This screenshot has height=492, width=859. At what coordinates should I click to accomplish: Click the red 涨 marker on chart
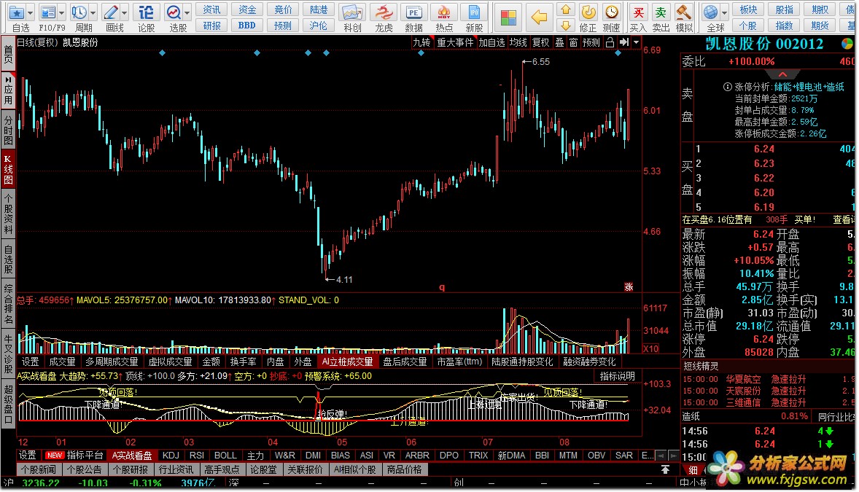tap(629, 287)
